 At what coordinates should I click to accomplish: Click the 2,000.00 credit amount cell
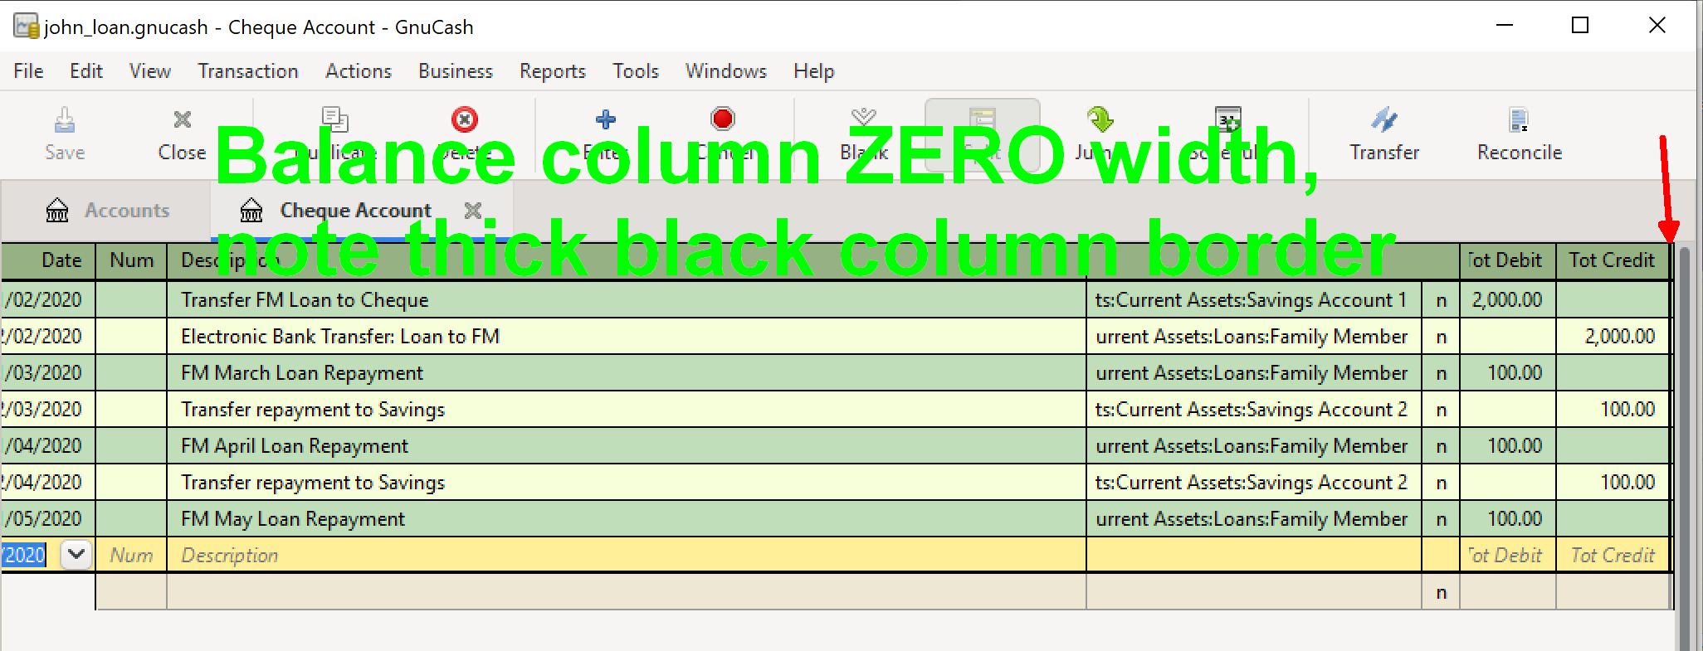coord(1613,337)
